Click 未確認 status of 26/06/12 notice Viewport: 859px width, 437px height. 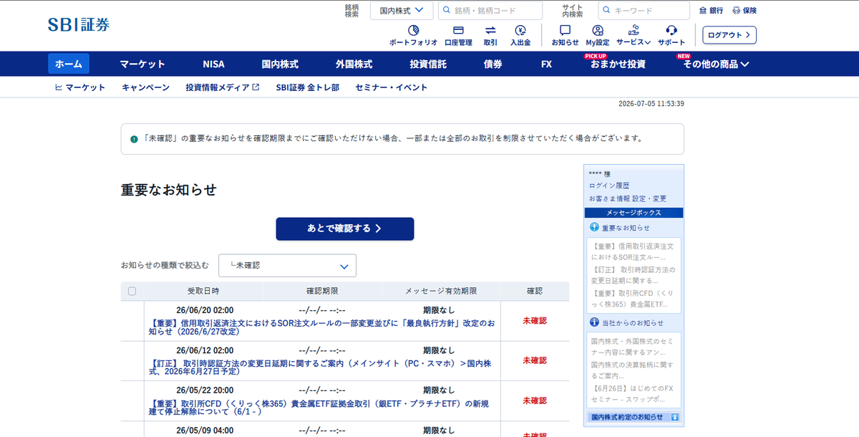[535, 360]
